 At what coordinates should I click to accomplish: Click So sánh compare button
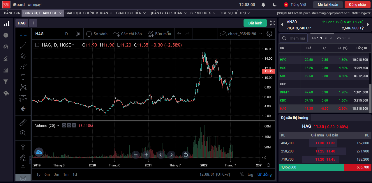97,34
